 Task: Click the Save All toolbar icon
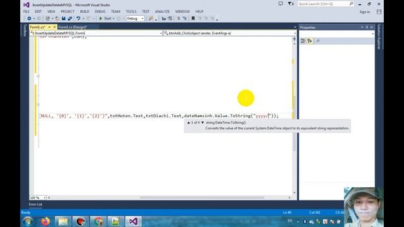tap(70, 18)
